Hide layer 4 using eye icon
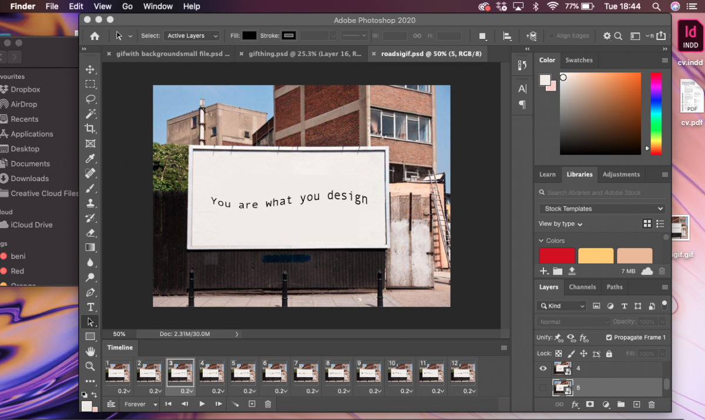The height and width of the screenshot is (420, 705). tap(543, 369)
